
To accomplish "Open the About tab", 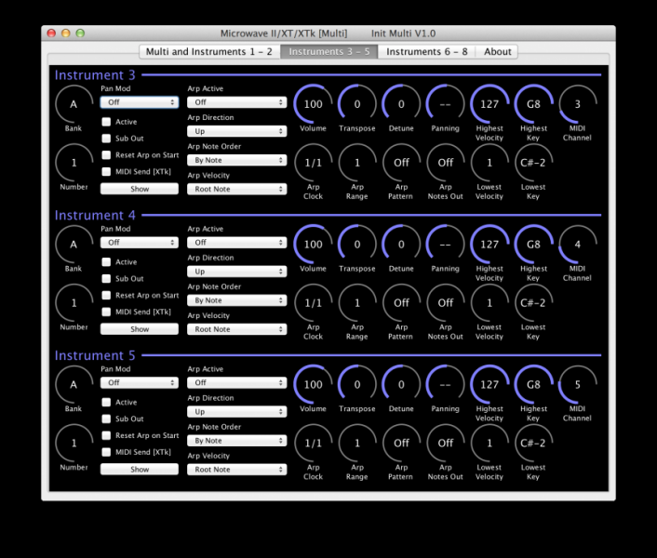I will pos(497,52).
